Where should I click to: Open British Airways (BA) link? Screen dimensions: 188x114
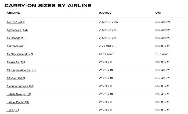point(19,94)
